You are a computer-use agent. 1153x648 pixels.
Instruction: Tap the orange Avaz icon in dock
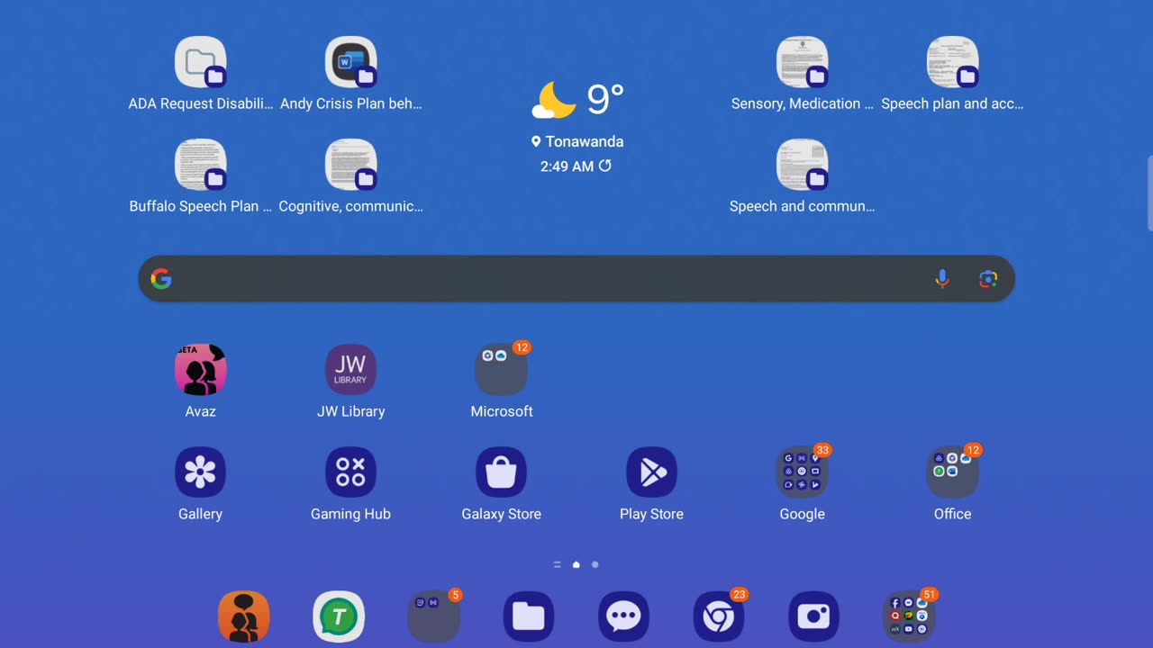[x=243, y=617]
